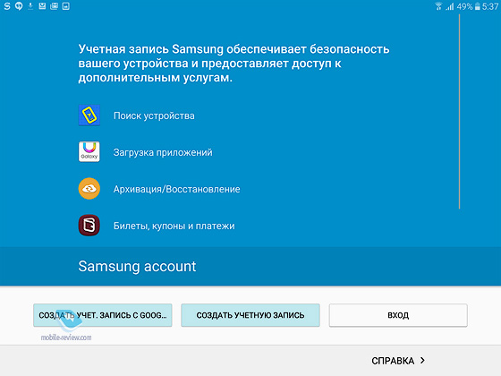This screenshot has height=376, width=501.
Task: Click the chevron arrow next to СПРАВКА
Action: pos(422,360)
